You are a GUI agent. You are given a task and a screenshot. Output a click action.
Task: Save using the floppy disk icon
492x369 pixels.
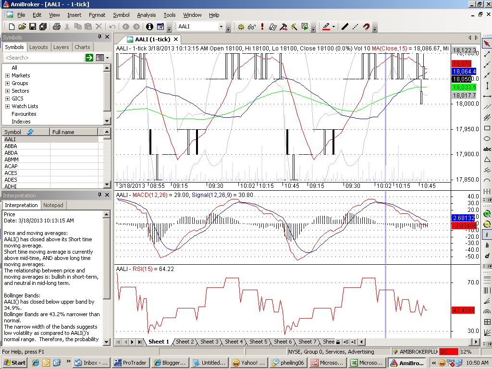[x=32, y=27]
